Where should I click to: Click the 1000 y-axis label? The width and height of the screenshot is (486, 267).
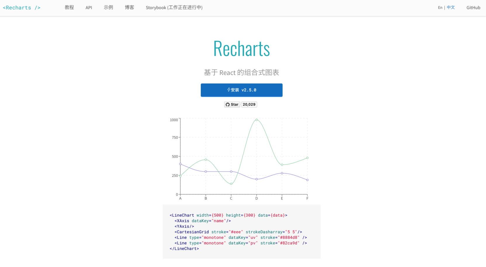174,120
